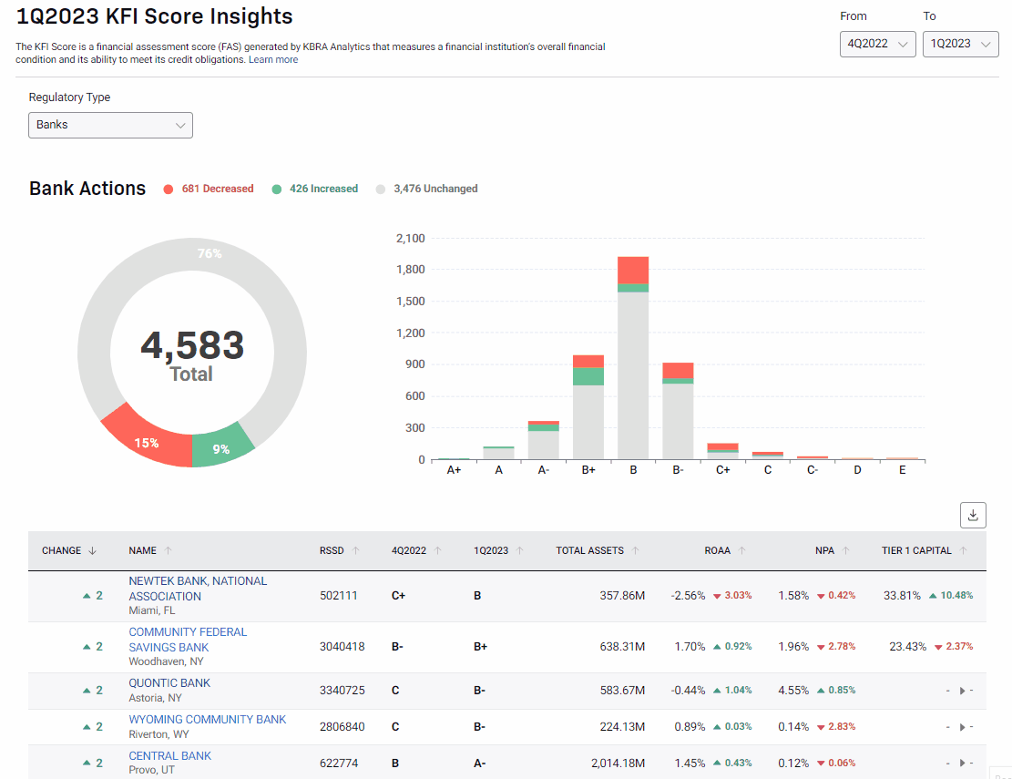
Task: Open COMMUNITY FEDERAL SAVINGS BANK details
Action: click(188, 639)
